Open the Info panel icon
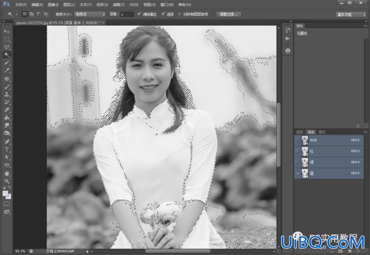 pyautogui.click(x=288, y=50)
